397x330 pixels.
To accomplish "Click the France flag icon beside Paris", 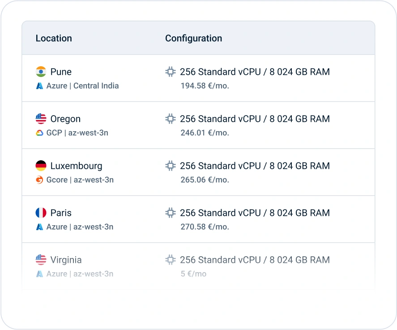I will 41,213.
